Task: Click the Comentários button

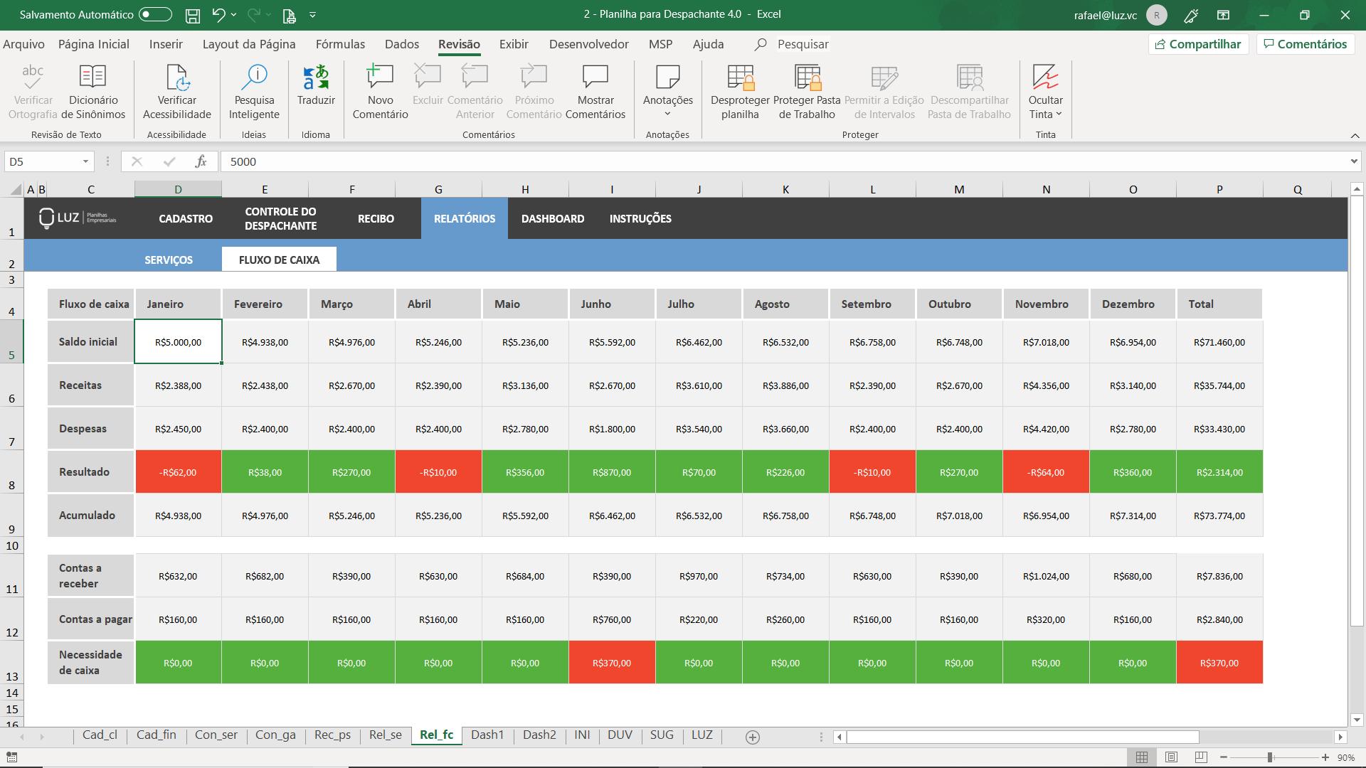Action: [1306, 44]
